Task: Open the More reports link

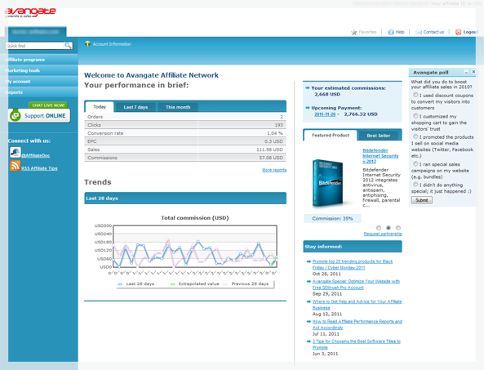Action: (x=274, y=170)
